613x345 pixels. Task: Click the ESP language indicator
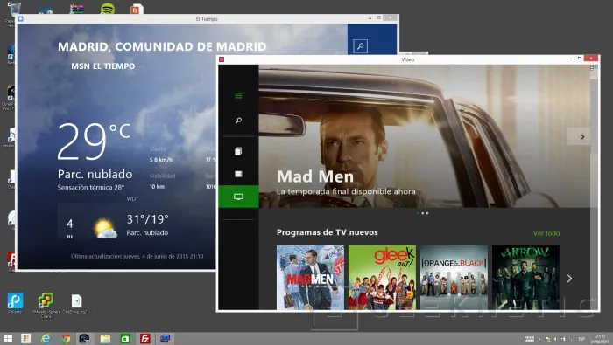coord(581,339)
